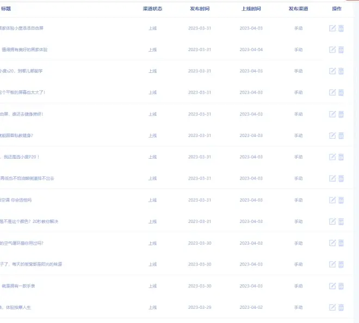Delete the '20秒教你解决' row
Screen dimensions: 359x323
pyautogui.click(x=341, y=221)
